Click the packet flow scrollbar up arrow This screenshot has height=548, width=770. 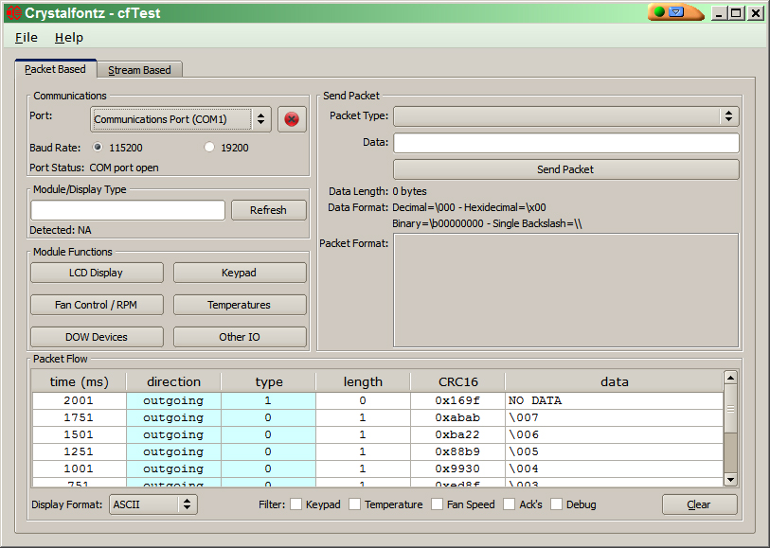pos(730,378)
